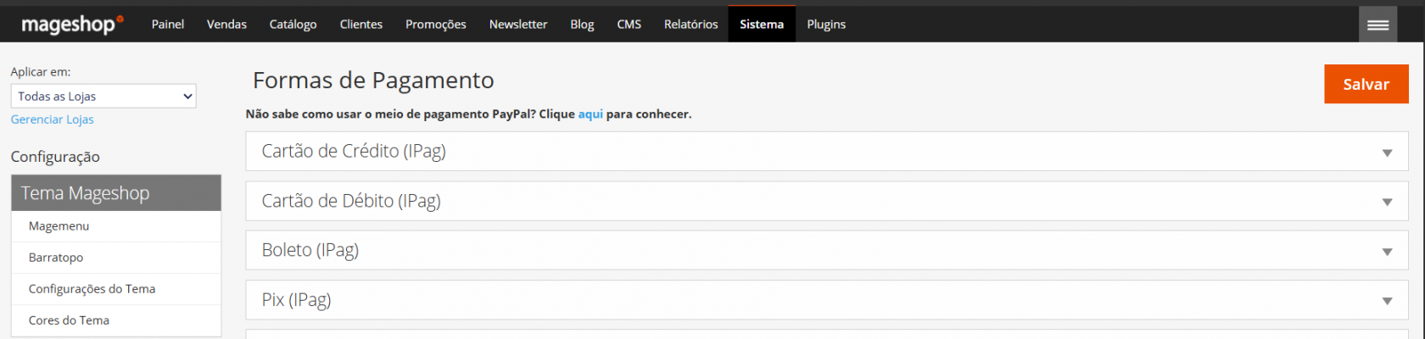Open the 'Todas as Lojas' store dropdown
The image size is (1425, 339).
pos(103,97)
